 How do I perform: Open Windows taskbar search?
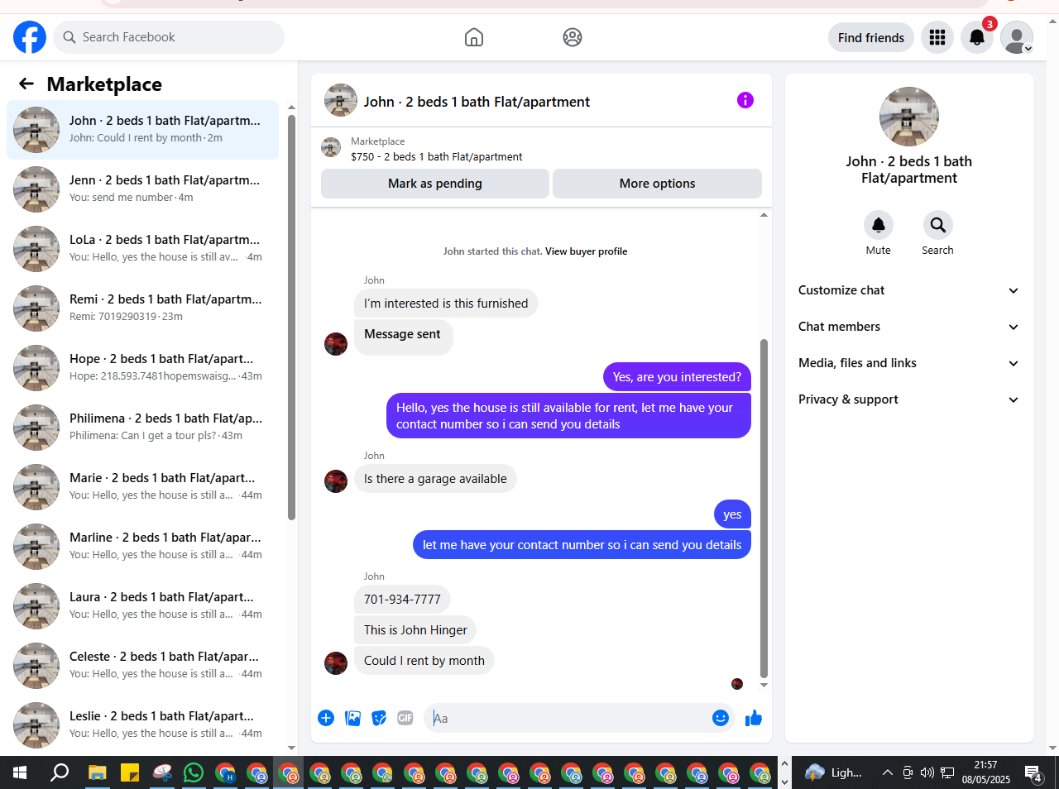60,772
